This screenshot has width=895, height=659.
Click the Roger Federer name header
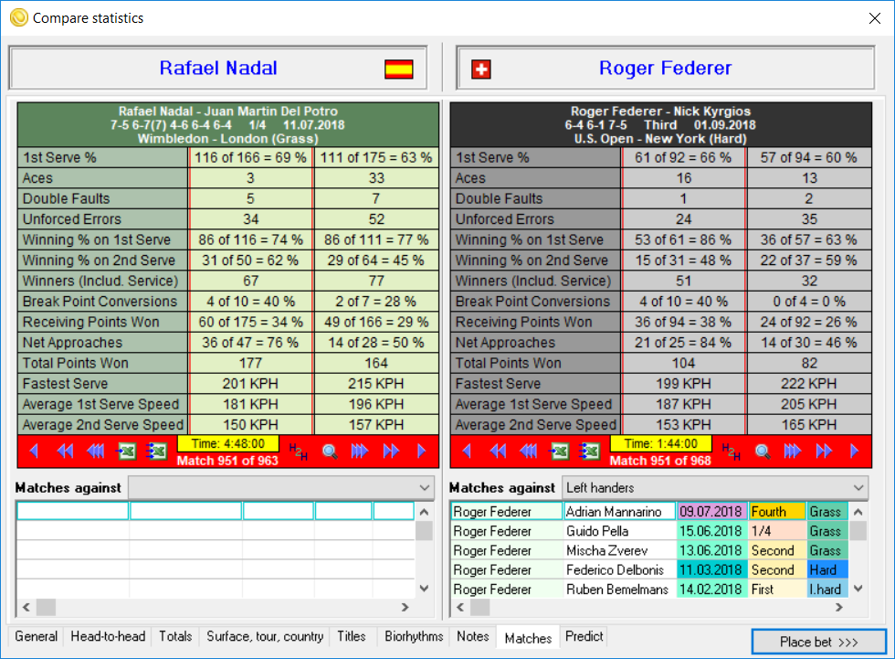tap(665, 68)
